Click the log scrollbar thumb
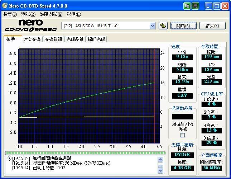The width and height of the screenshot is (231, 179). [160, 166]
